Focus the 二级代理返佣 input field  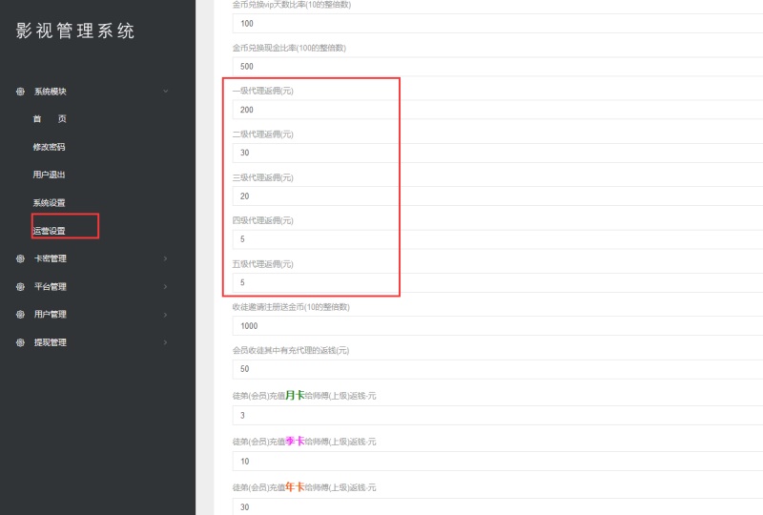[x=497, y=153]
